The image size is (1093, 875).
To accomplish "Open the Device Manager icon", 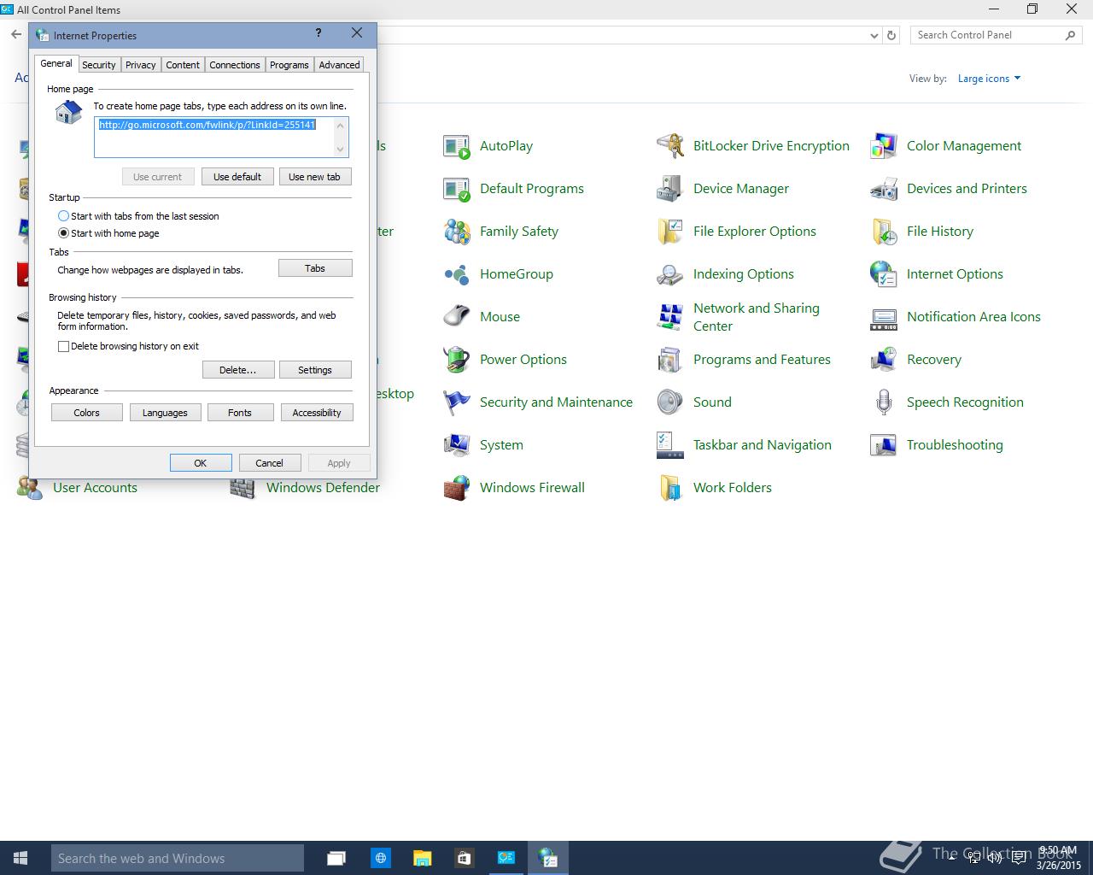I will (670, 189).
